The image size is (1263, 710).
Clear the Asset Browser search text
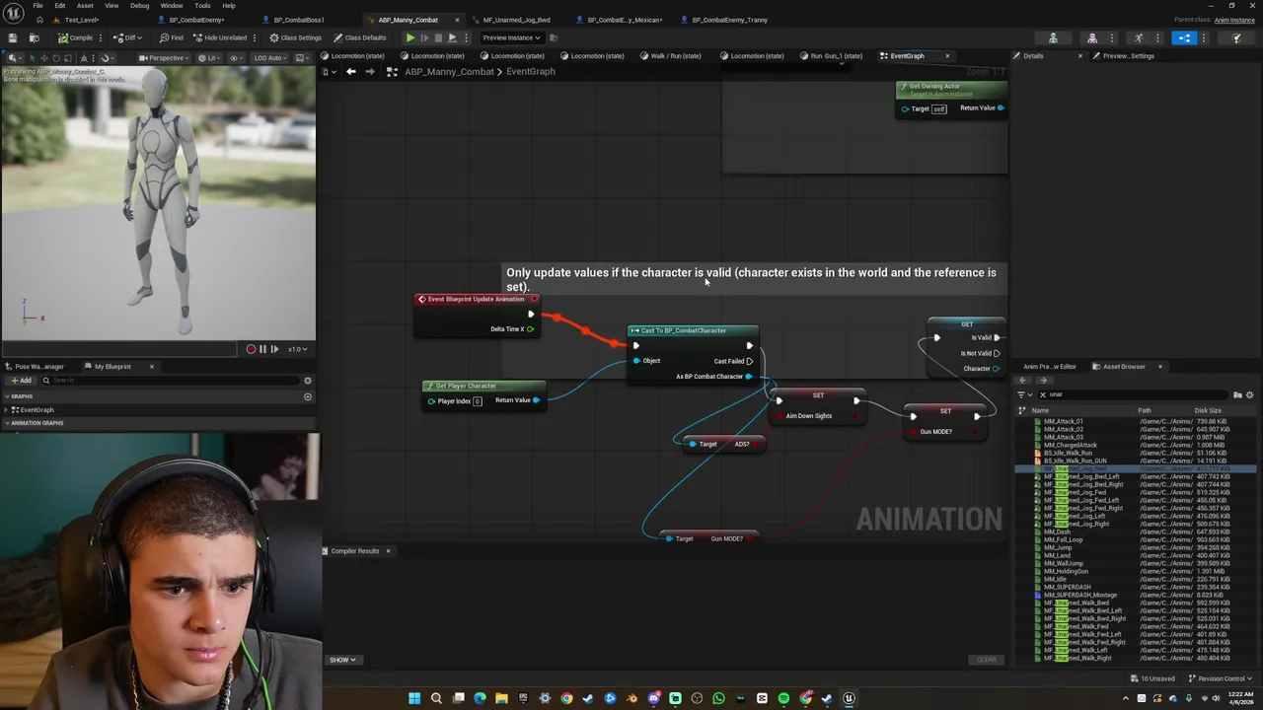(x=1043, y=394)
